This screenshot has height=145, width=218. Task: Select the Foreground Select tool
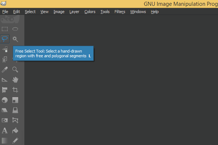tap(5, 59)
